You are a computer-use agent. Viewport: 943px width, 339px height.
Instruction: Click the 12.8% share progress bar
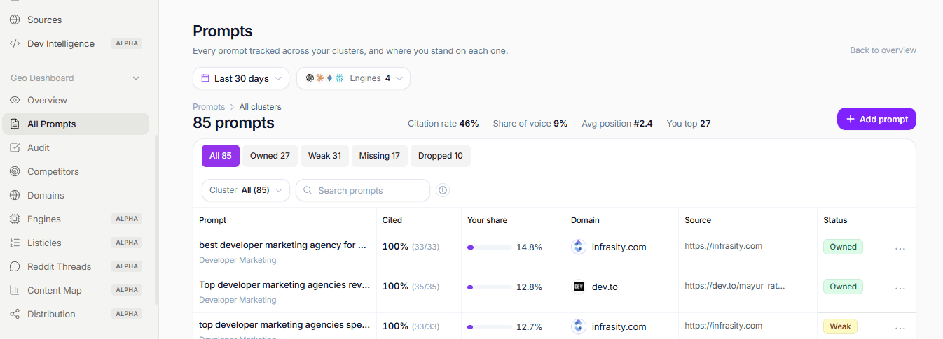click(x=489, y=287)
